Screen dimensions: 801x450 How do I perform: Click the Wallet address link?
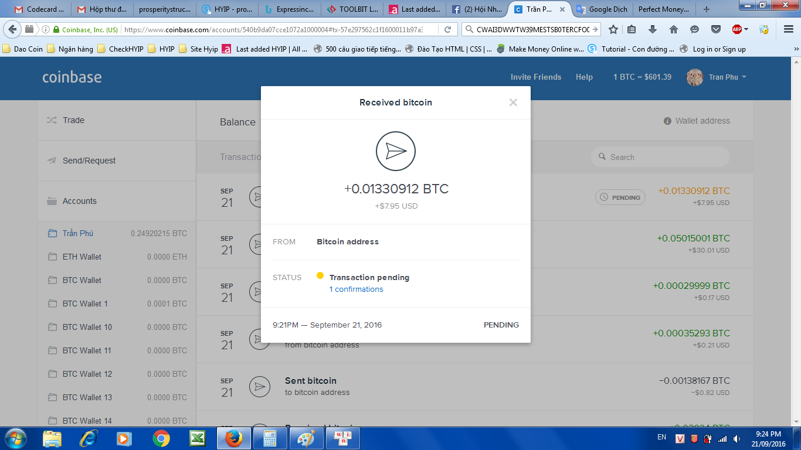tap(697, 121)
